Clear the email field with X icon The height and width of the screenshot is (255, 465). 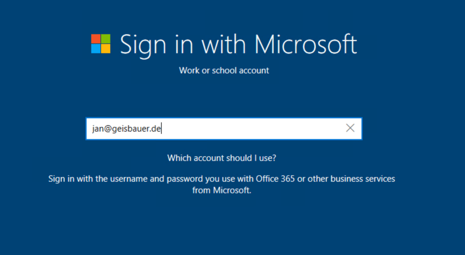pos(350,128)
